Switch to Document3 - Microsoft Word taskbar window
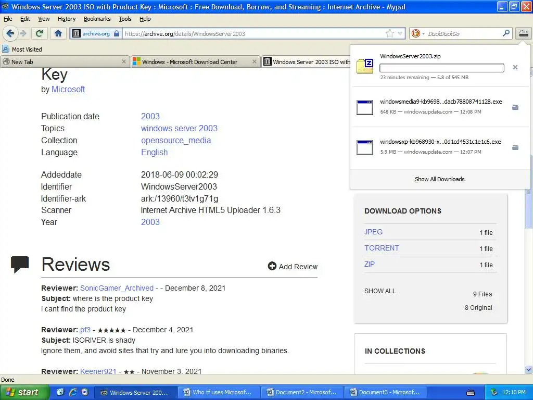 click(x=385, y=392)
